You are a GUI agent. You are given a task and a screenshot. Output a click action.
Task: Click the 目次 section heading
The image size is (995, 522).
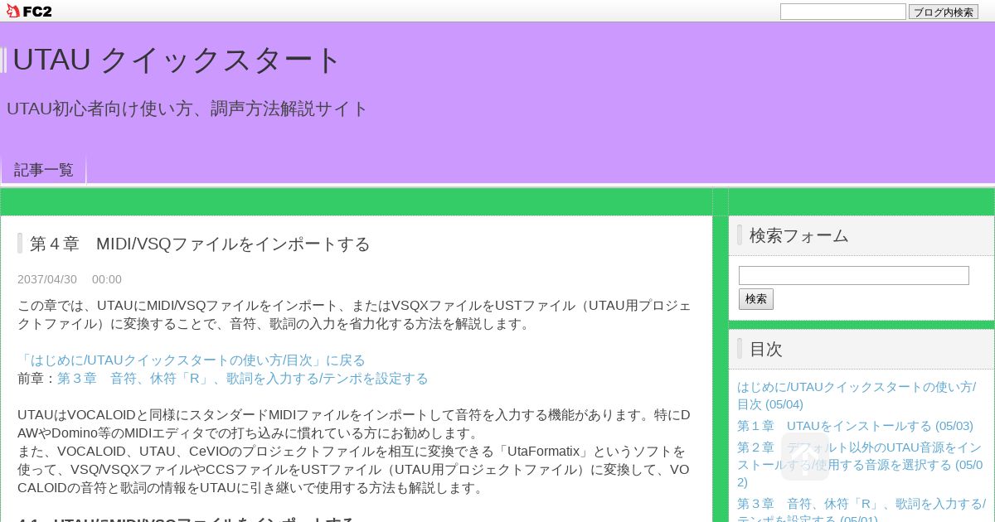(x=765, y=349)
